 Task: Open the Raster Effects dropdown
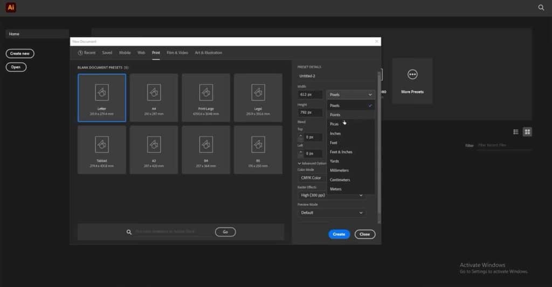[x=332, y=195]
